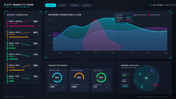Switch to the Overview tab
The height and width of the screenshot is (99, 176).
pos(50,5)
